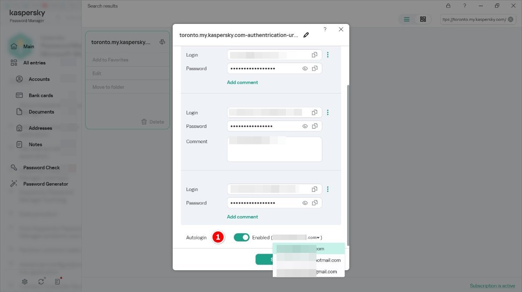The height and width of the screenshot is (292, 522).
Task: Open the Addresses category
Action: pos(40,128)
